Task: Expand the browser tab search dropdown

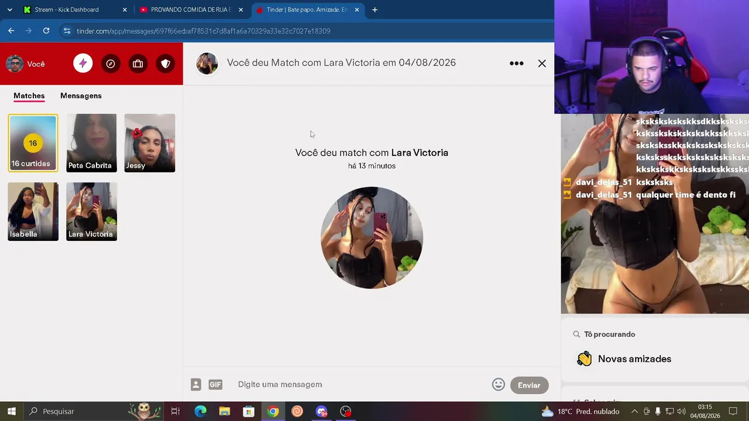Action: click(x=9, y=9)
